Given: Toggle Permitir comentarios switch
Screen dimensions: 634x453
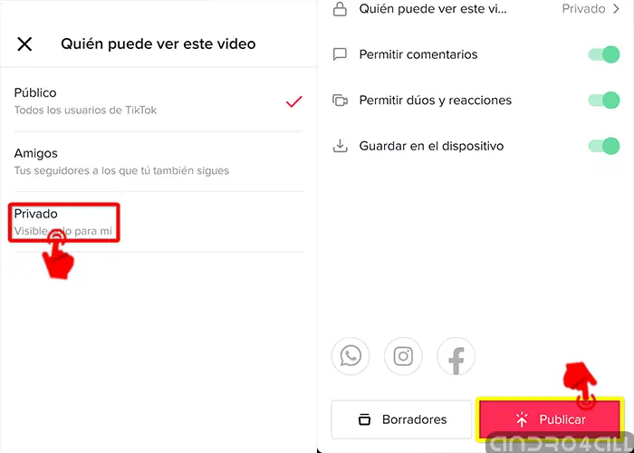Looking at the screenshot, I should click(604, 54).
